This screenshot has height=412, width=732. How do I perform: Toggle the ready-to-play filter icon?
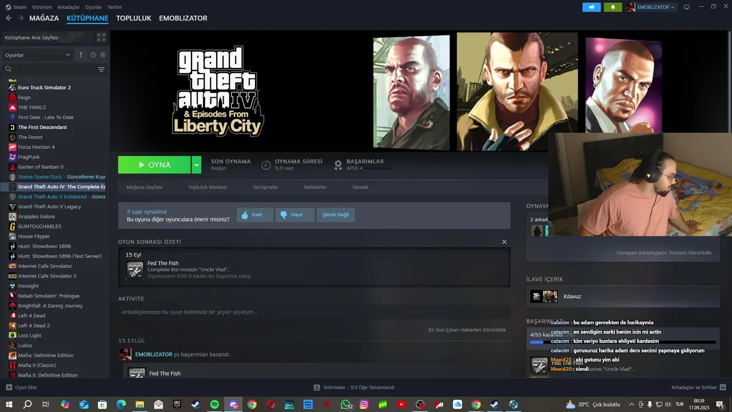coord(103,55)
